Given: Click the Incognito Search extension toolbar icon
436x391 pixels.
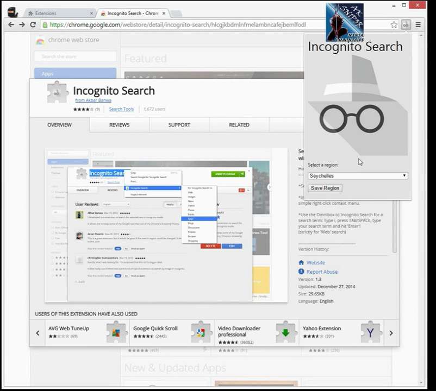Looking at the screenshot, I should 406,25.
